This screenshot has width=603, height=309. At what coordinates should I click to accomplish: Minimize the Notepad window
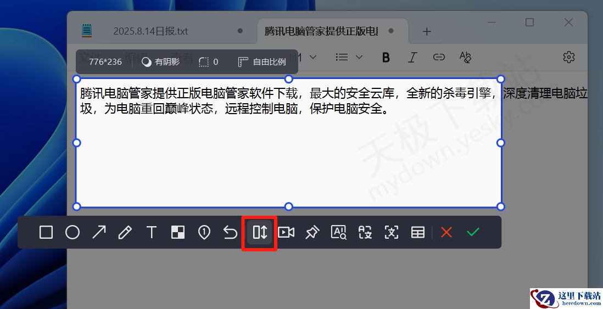(x=492, y=23)
